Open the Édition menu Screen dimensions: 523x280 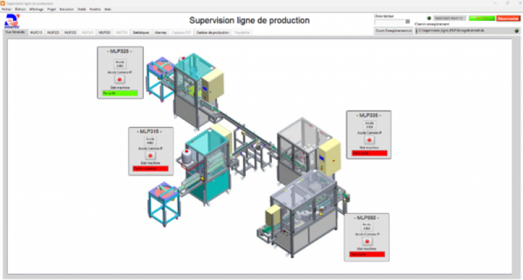[20, 9]
